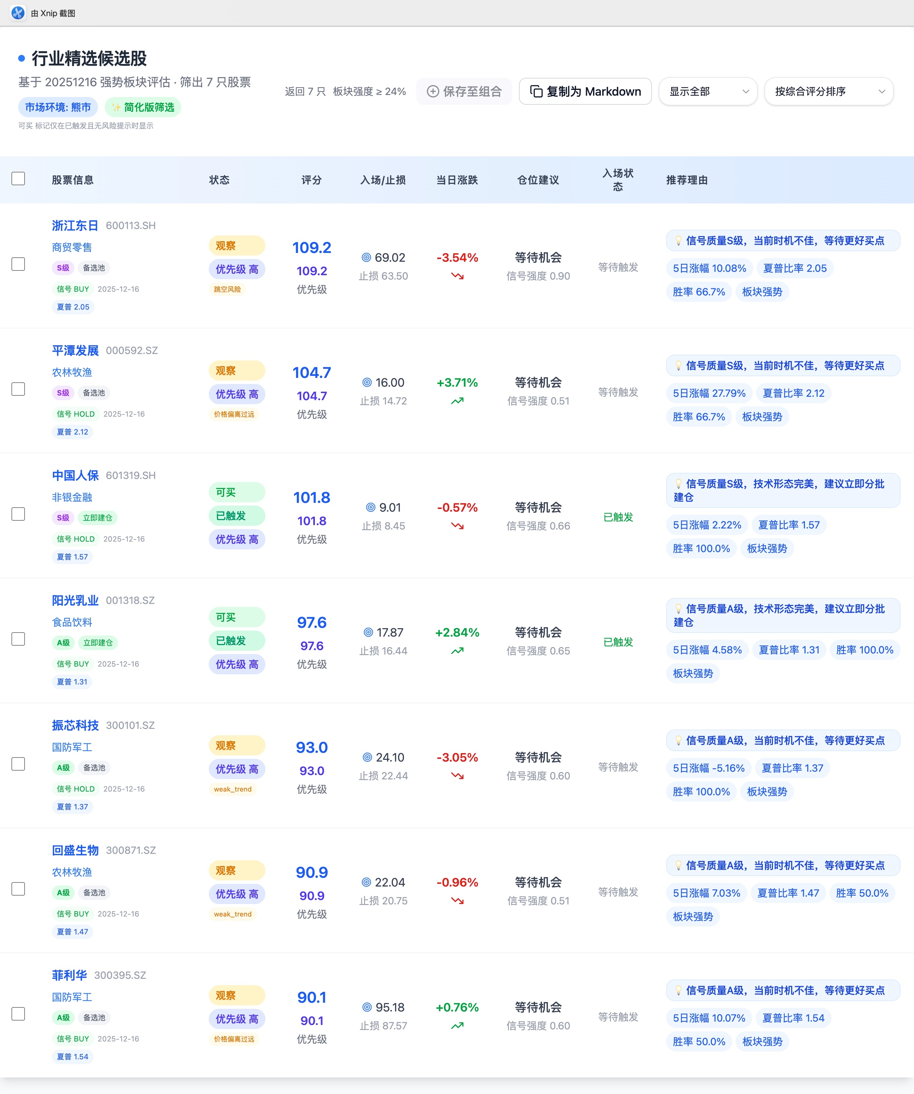Click the down-trend arrow under -3.54%
Image resolution: width=914 pixels, height=1094 pixels.
click(x=457, y=276)
